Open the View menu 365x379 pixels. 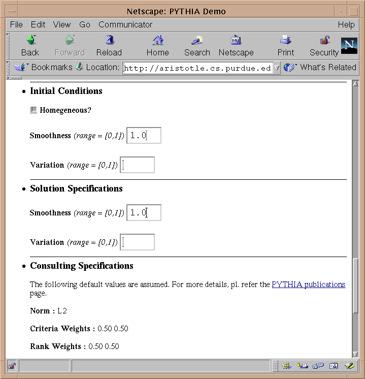pos(62,25)
